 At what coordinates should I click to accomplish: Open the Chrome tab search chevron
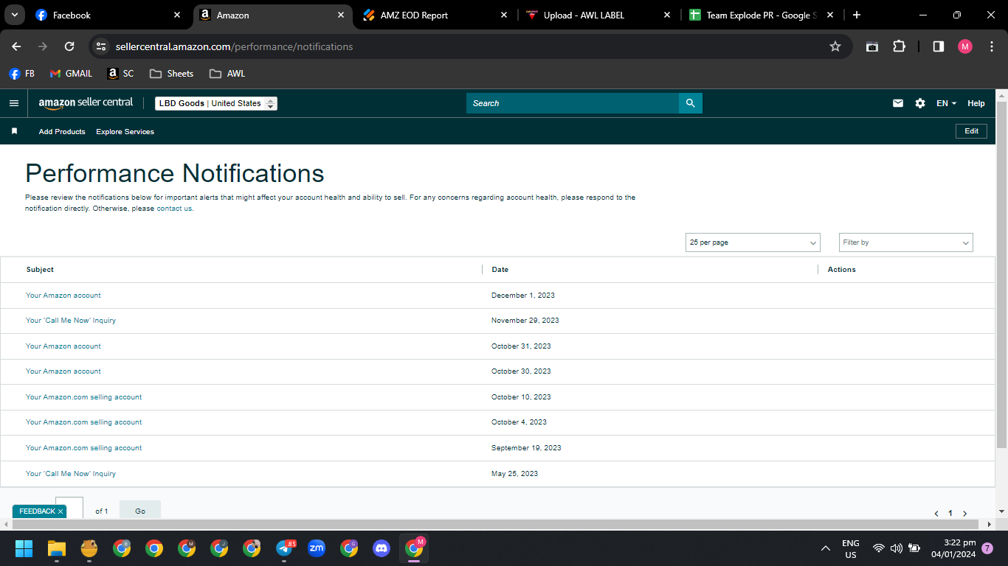pos(14,15)
